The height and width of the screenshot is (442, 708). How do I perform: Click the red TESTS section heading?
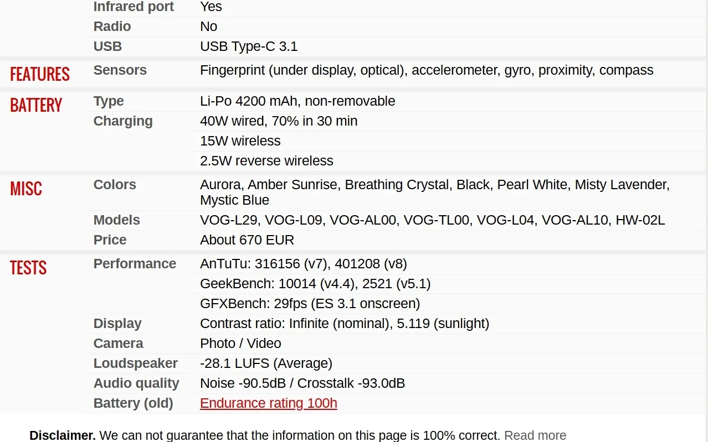[28, 268]
